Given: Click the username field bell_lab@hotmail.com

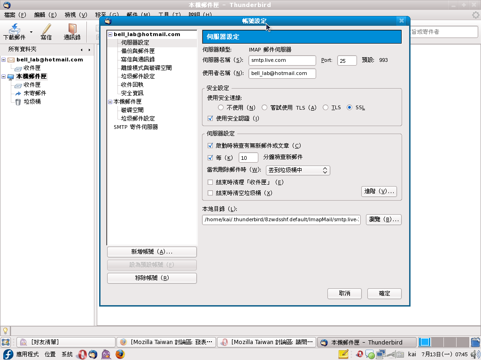Looking at the screenshot, I should pos(282,74).
